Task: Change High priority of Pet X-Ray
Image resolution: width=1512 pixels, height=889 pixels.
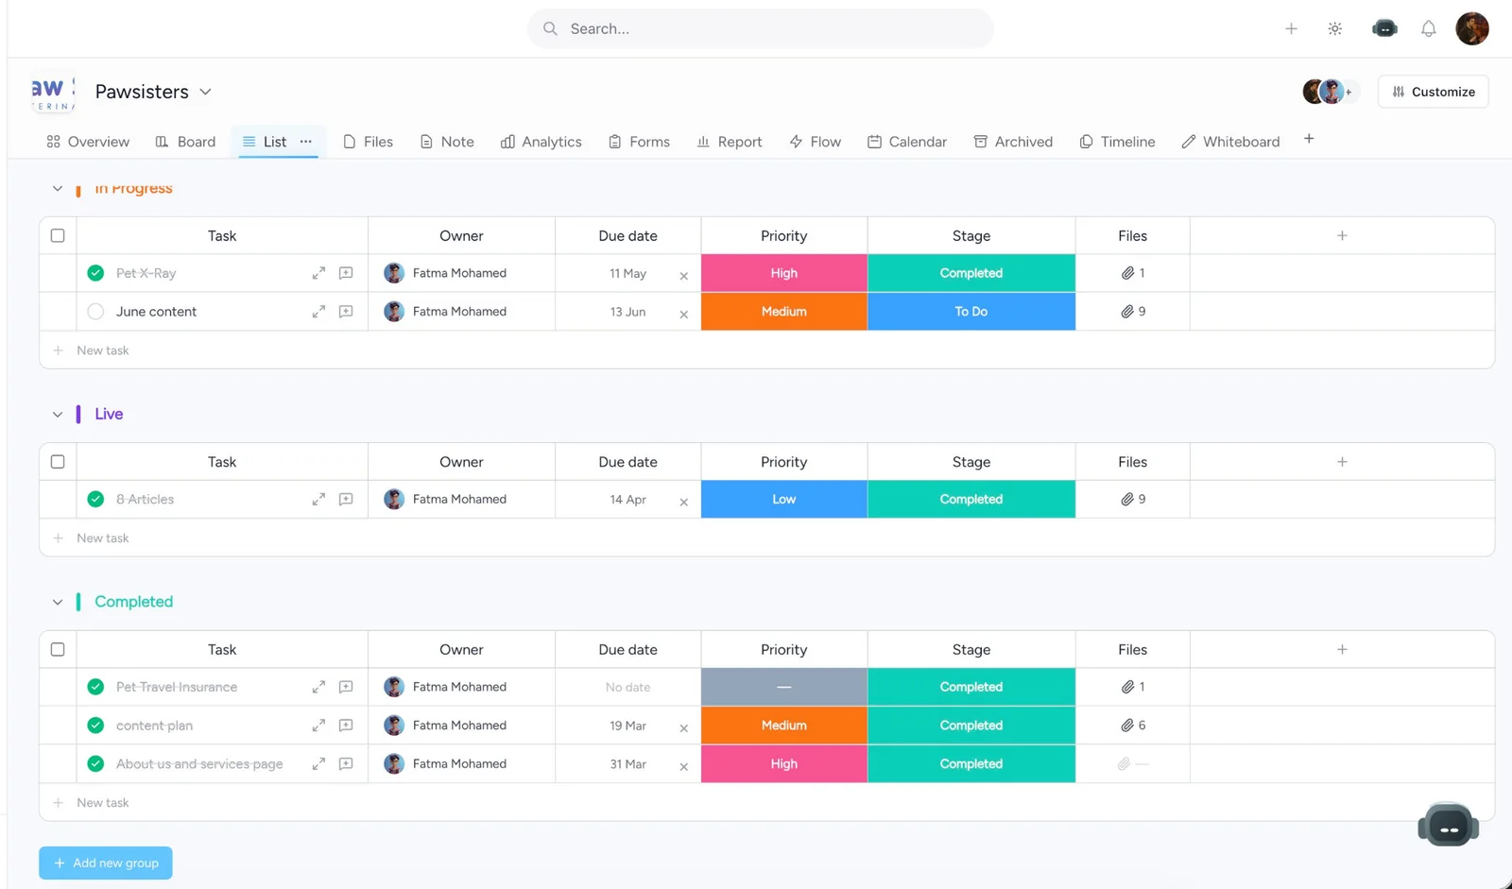Action: tap(783, 273)
